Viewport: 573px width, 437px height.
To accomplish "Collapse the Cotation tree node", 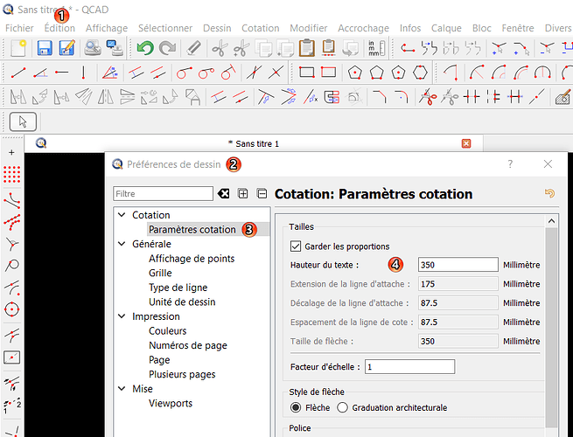I will tap(122, 215).
